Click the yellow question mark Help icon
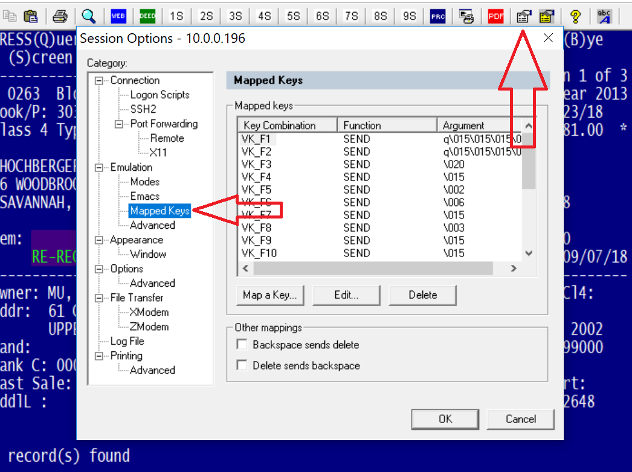This screenshot has width=632, height=472. tap(576, 16)
